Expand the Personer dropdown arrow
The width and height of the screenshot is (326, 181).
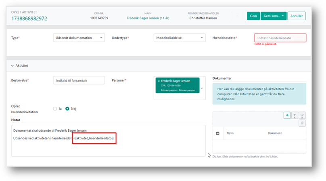pos(202,88)
